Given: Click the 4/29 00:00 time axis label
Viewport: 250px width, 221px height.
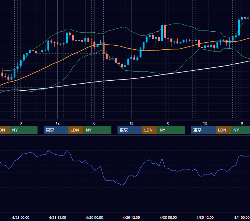Looking at the screenshot, I should [94, 217].
